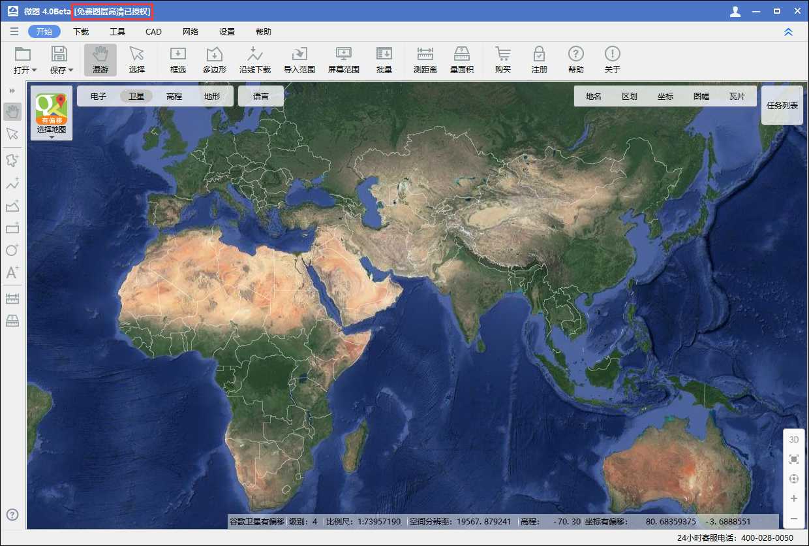809x546 pixels.
Task: Switch to the 开始 tab
Action: point(44,31)
